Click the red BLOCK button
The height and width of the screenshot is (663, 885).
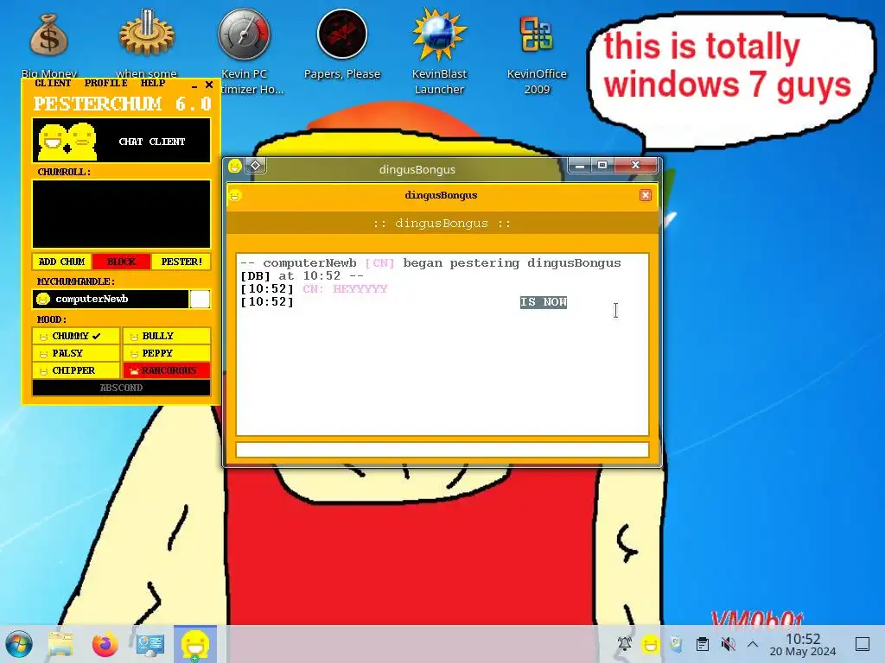pos(121,262)
